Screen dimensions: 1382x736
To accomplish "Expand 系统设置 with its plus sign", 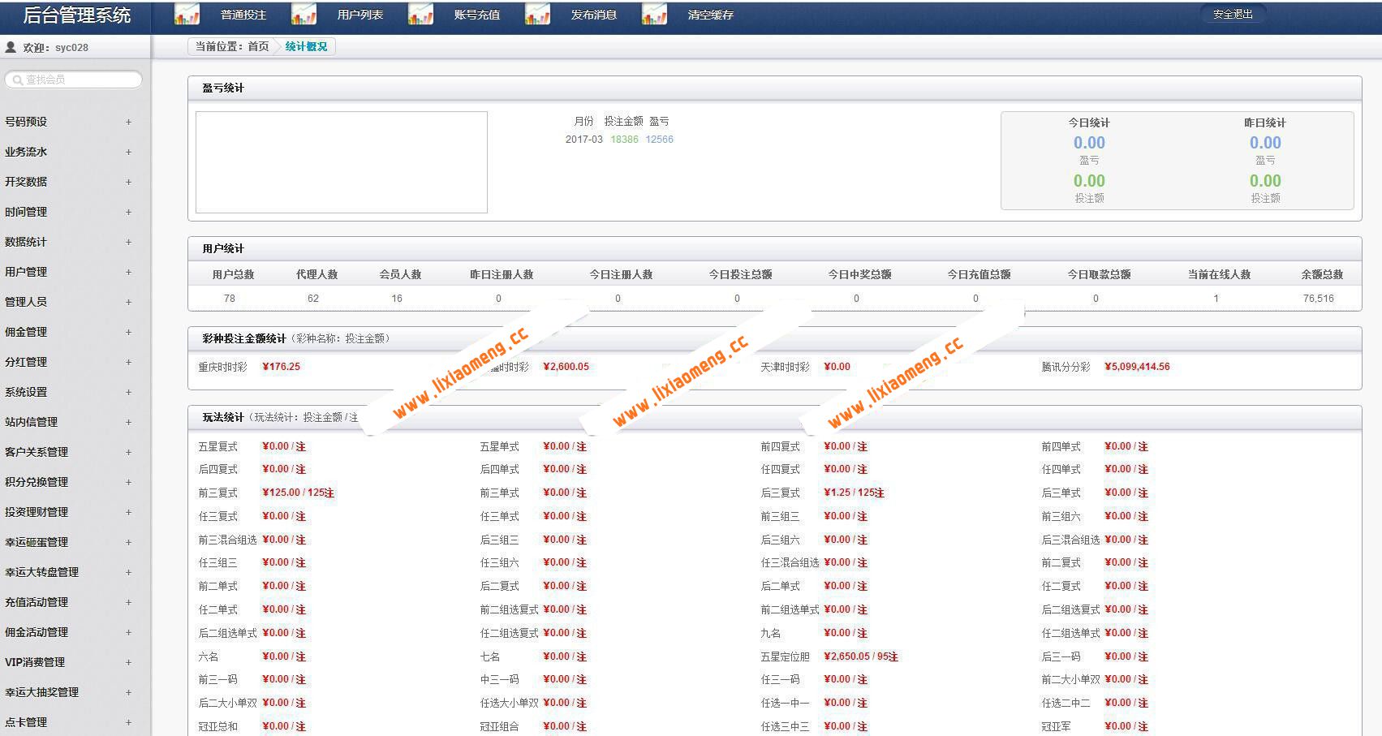I will [128, 392].
